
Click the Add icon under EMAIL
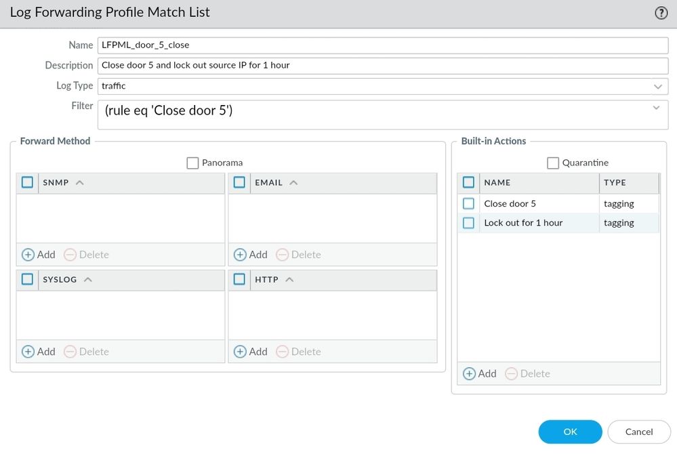click(x=241, y=255)
